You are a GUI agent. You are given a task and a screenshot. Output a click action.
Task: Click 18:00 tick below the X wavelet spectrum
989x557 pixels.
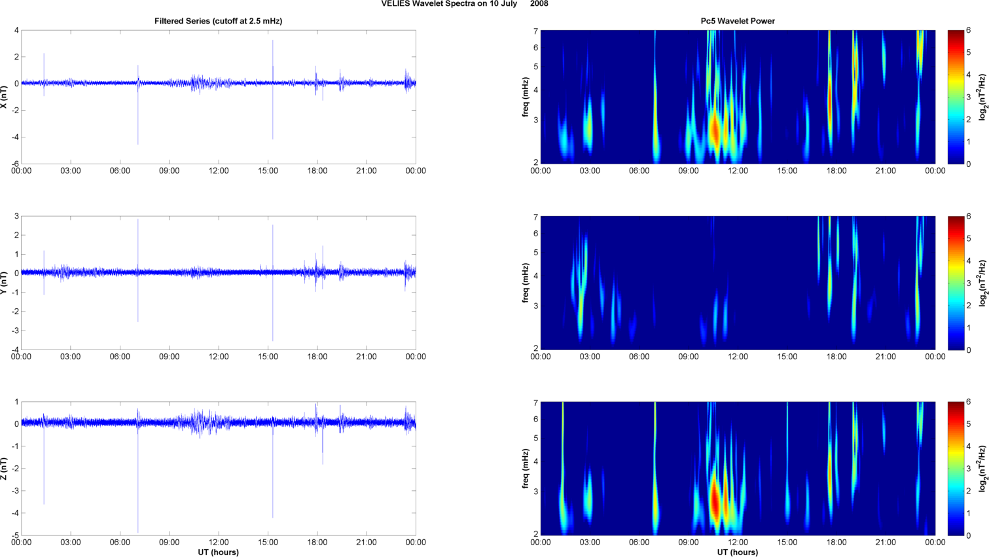tap(836, 171)
